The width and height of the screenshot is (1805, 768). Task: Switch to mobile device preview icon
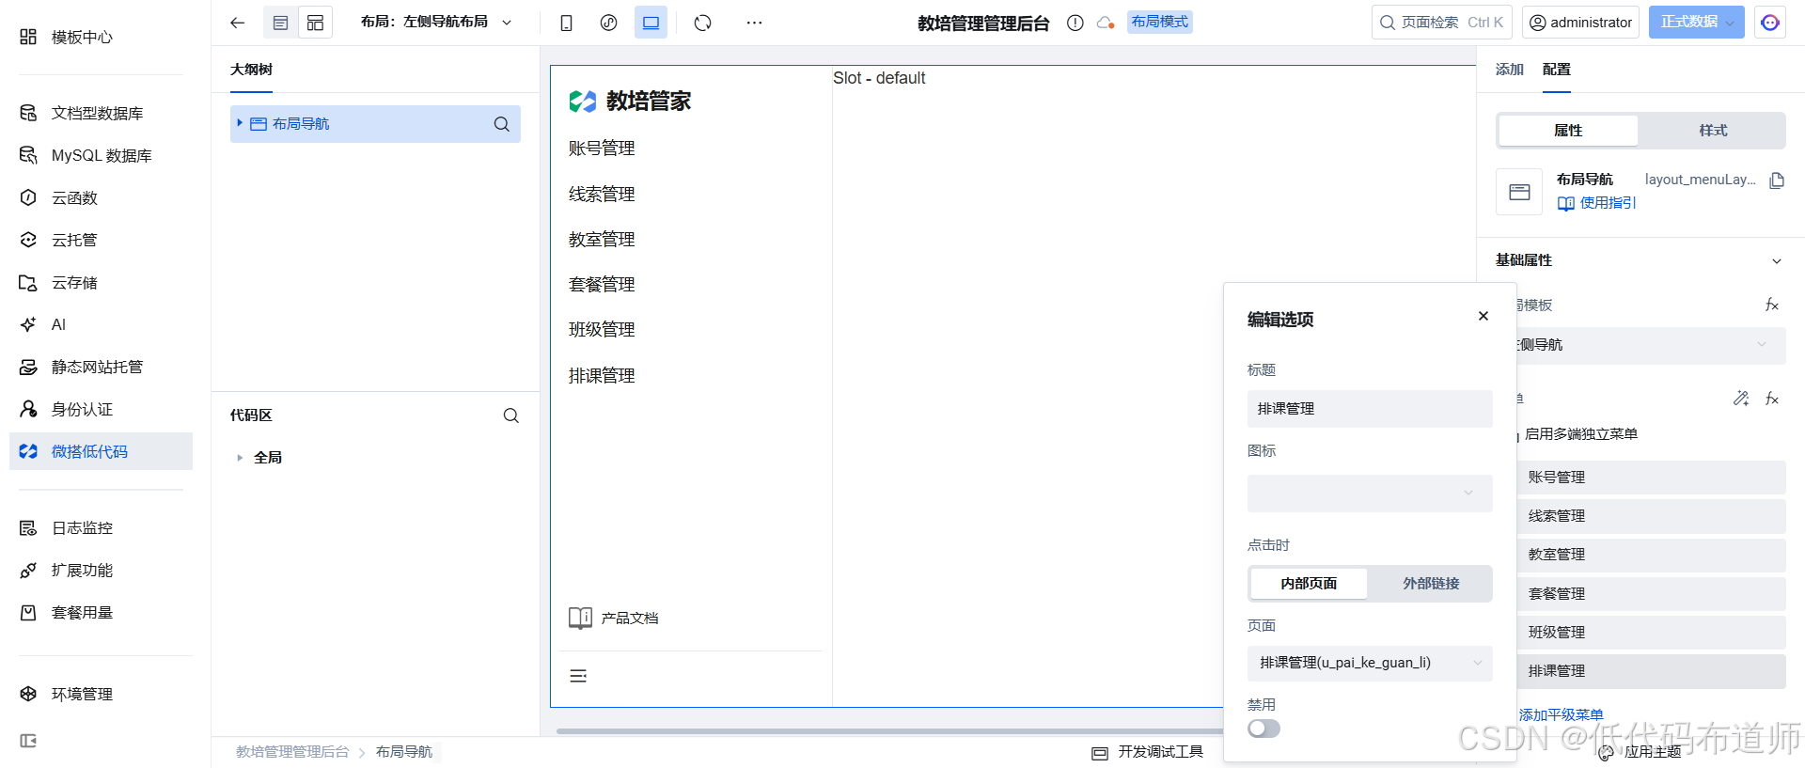(566, 23)
